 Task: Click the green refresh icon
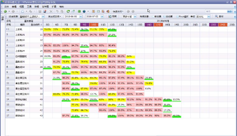coord(68,11)
